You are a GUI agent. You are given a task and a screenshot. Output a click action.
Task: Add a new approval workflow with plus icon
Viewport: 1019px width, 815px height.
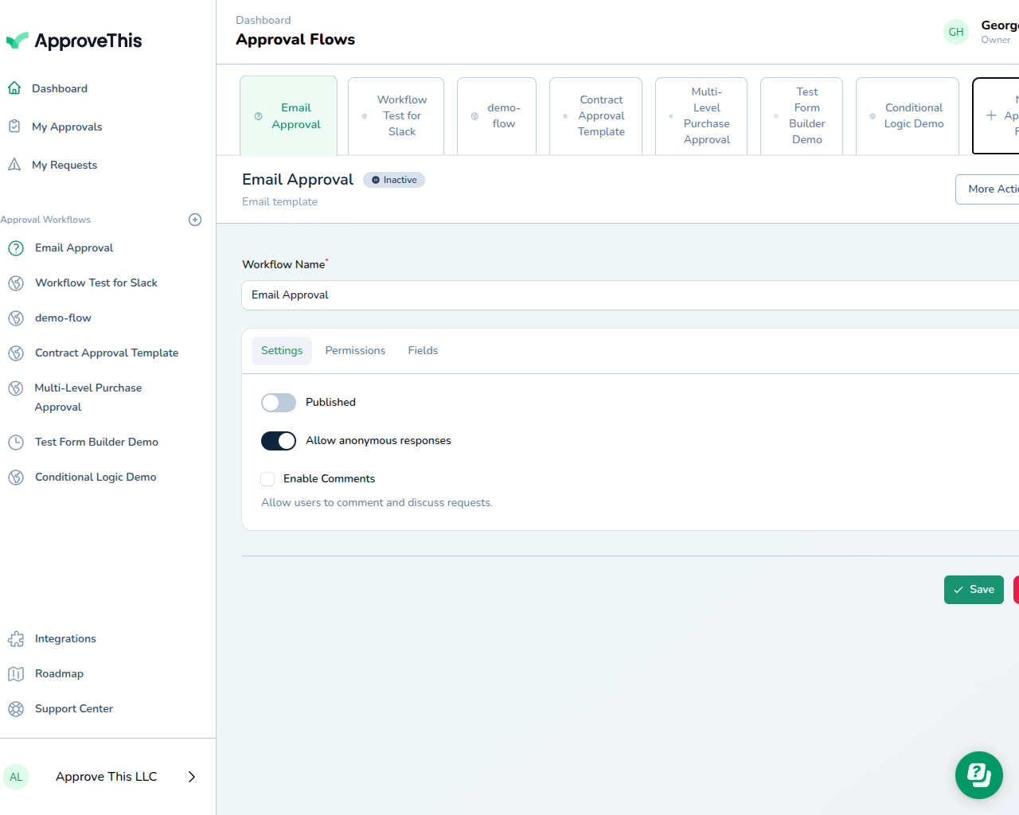pos(195,220)
